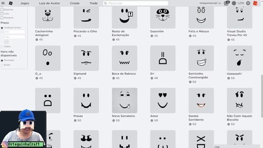This screenshot has width=263, height=148.
Task: Open the Trade menu tab
Action: click(x=94, y=3)
